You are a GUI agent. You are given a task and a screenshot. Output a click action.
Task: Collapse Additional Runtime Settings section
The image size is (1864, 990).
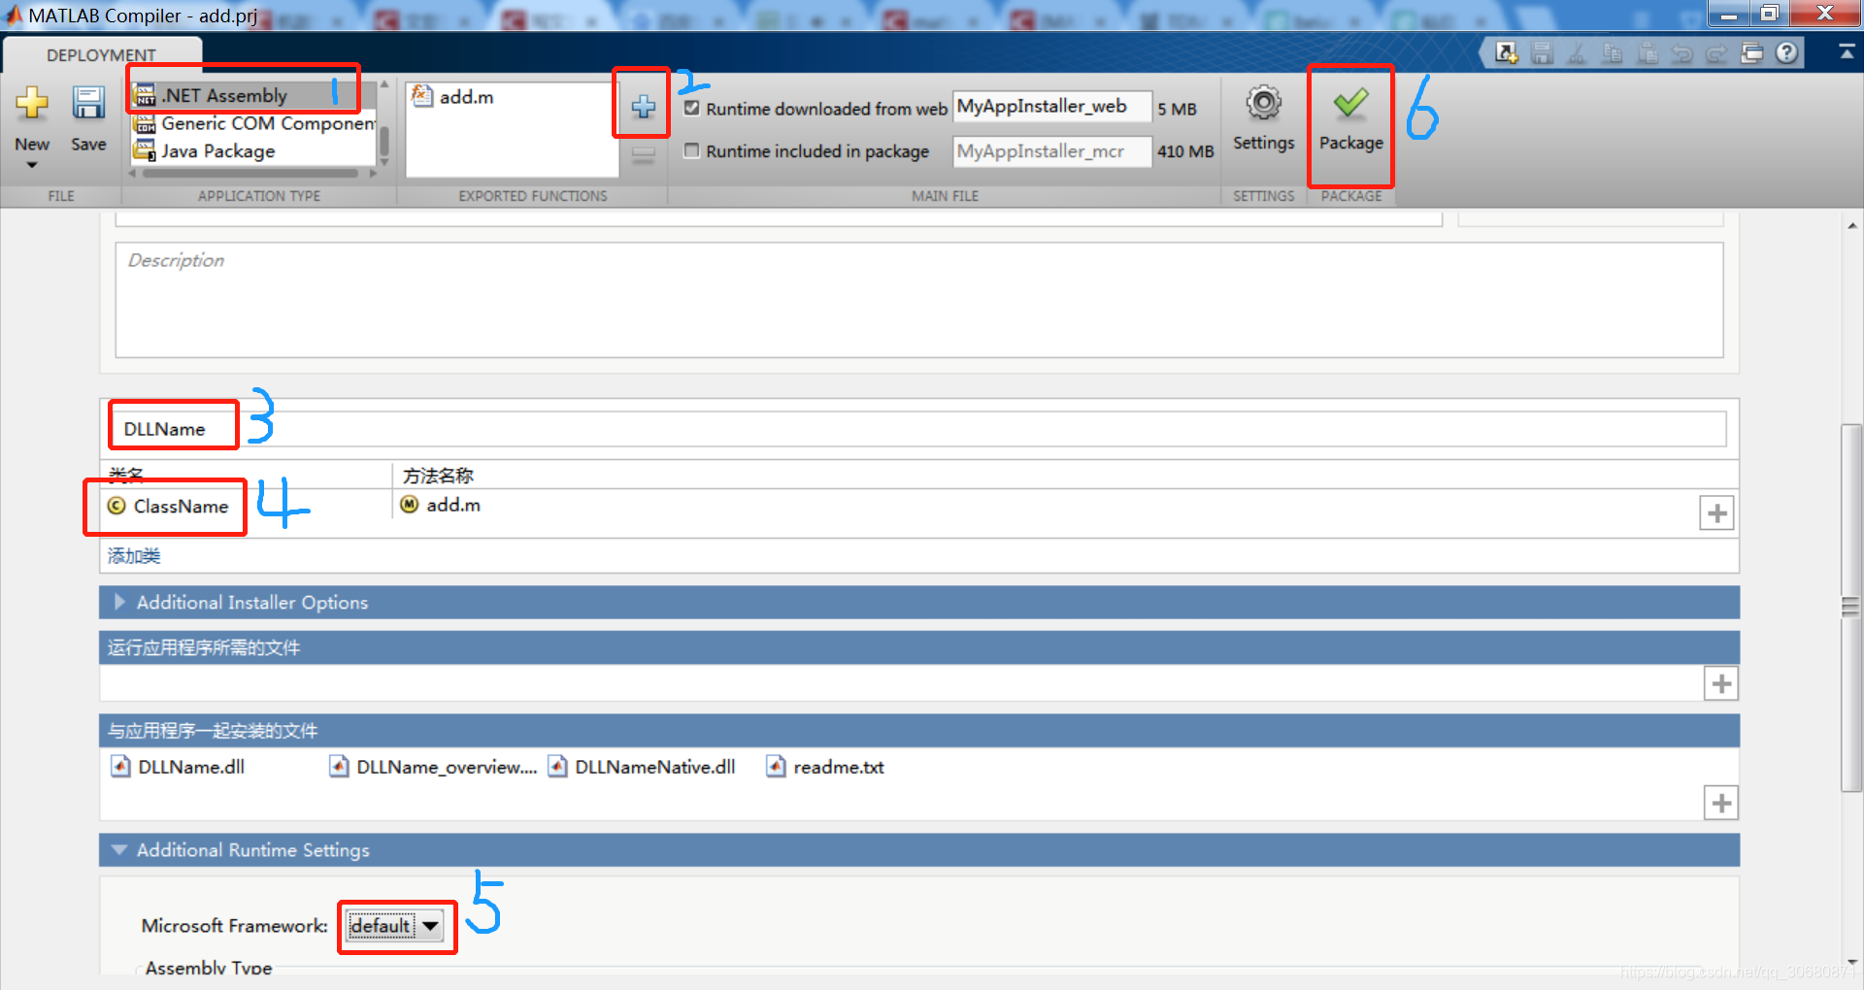[x=119, y=849]
